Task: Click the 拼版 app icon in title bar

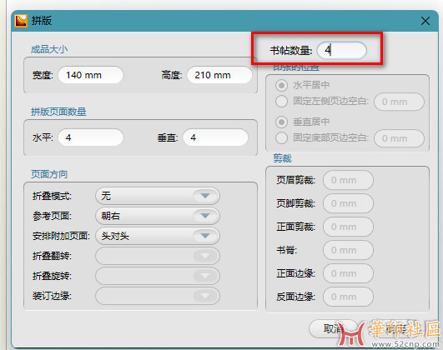Action: click(21, 21)
